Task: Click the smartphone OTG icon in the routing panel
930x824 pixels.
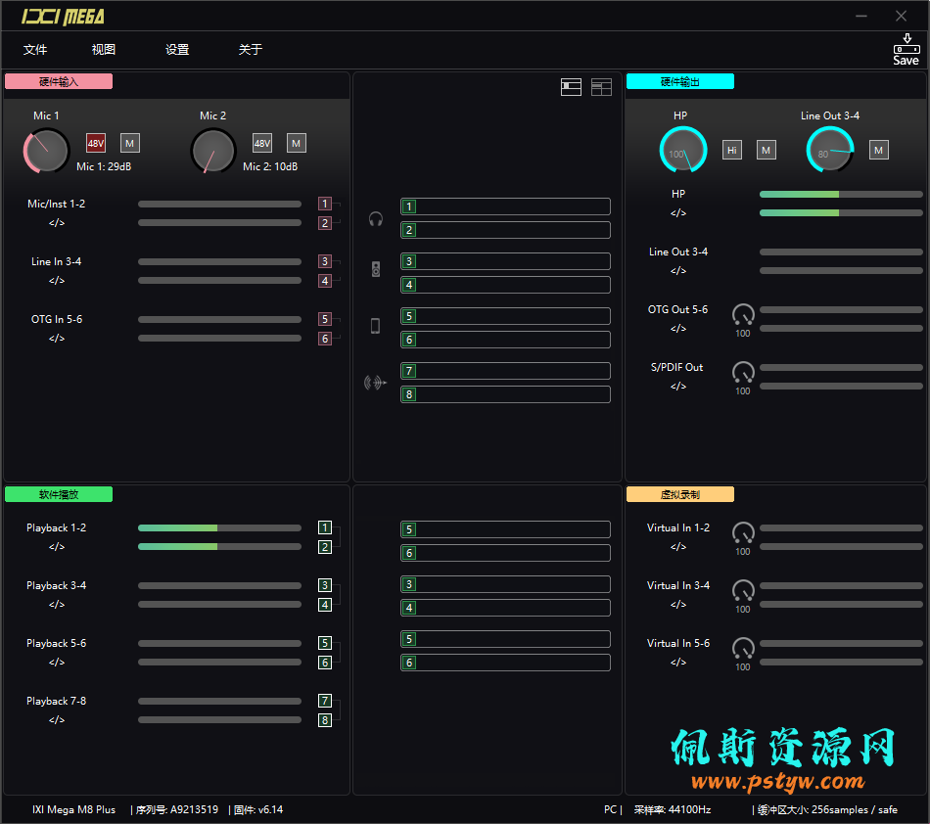Action: pos(375,326)
